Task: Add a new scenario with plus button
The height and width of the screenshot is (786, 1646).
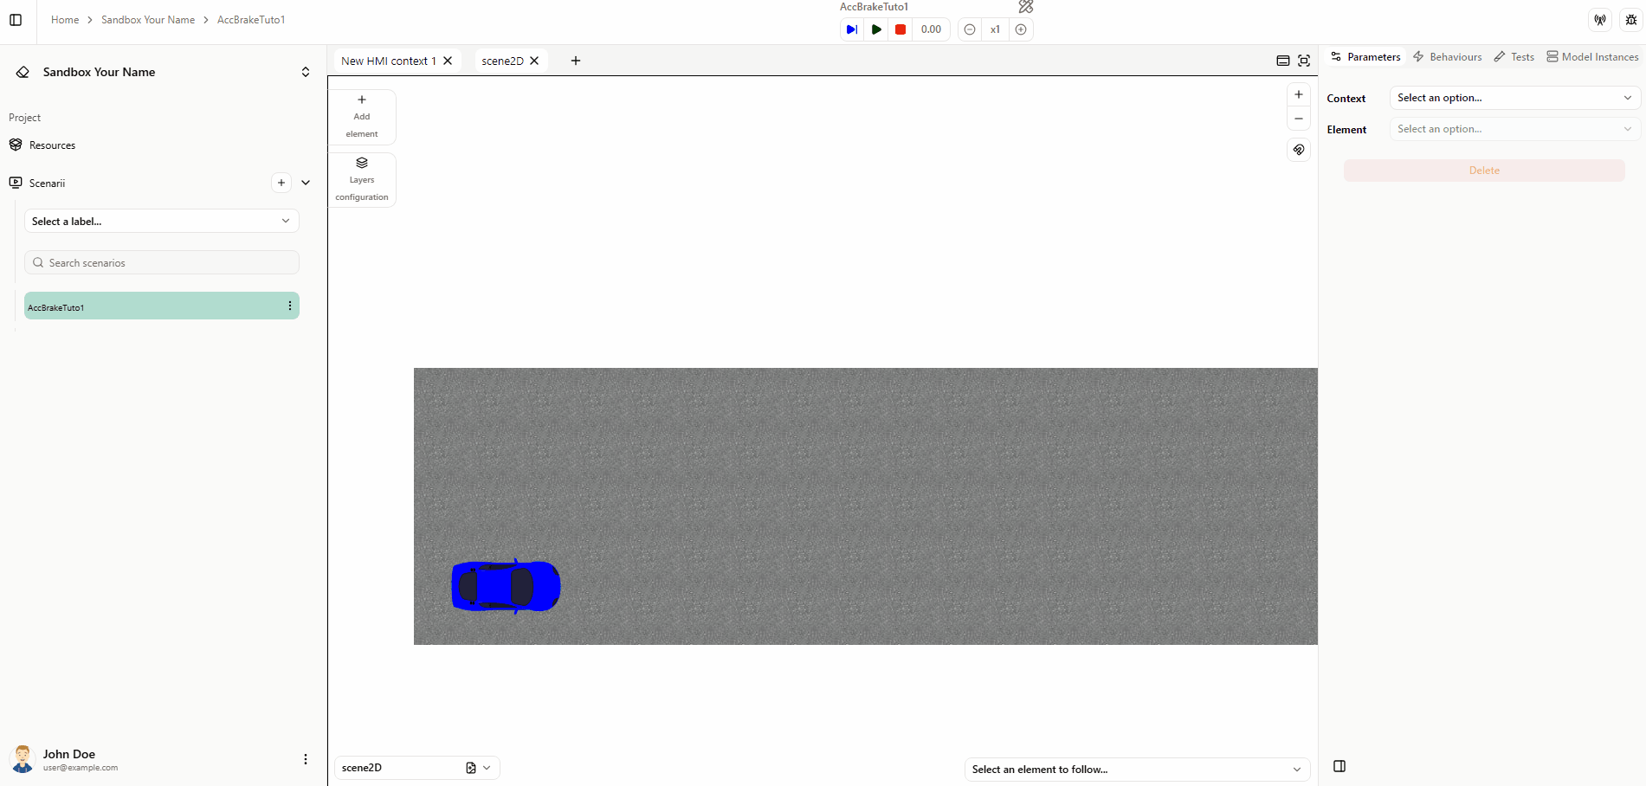Action: [x=281, y=183]
